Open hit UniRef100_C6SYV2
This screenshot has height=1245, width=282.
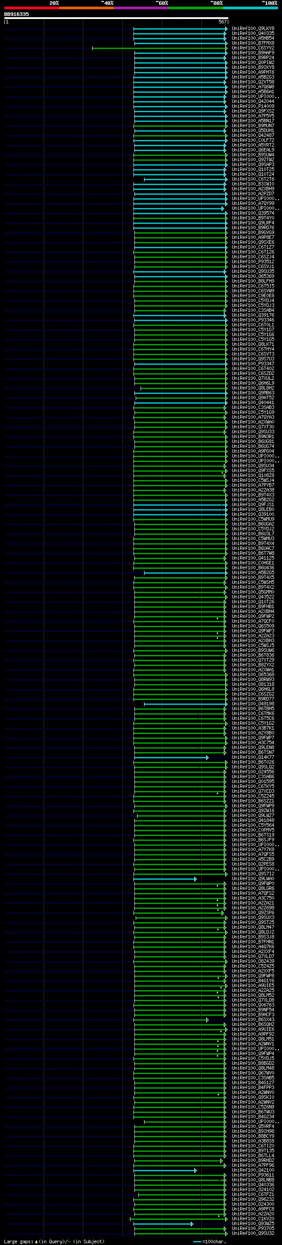(252, 48)
